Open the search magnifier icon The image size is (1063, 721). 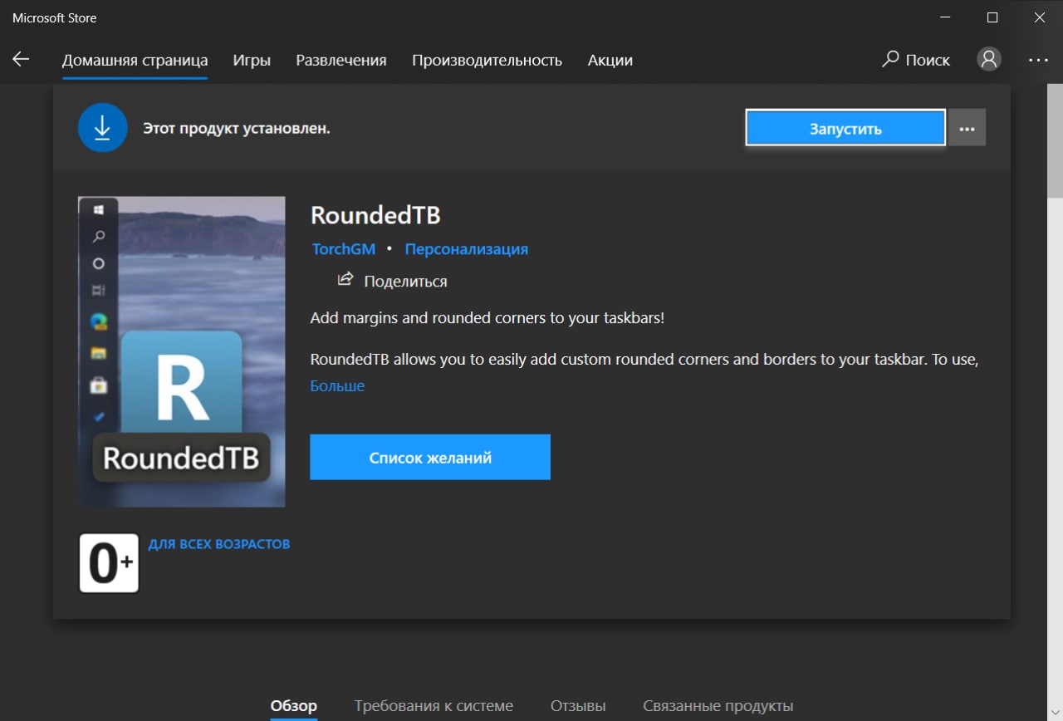pos(890,59)
